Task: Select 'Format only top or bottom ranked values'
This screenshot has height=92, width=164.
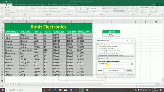Action: [116, 50]
